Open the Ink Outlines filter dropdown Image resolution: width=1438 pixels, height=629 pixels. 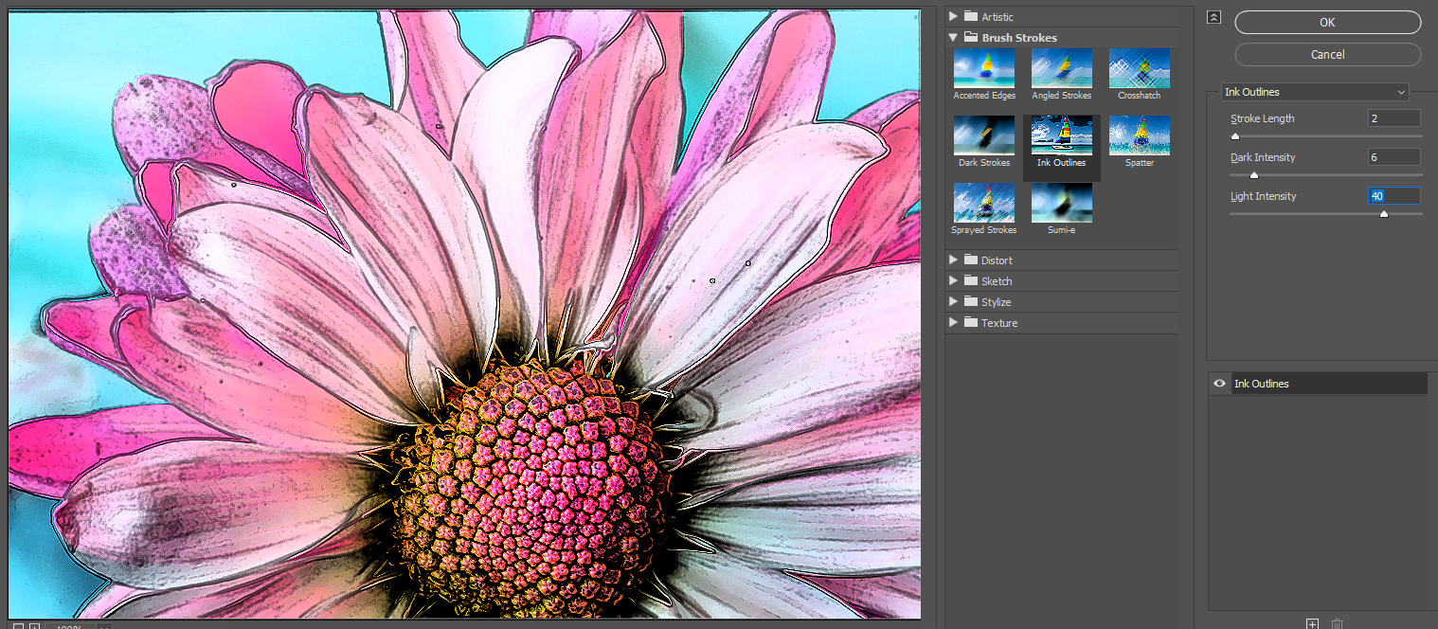point(1314,92)
